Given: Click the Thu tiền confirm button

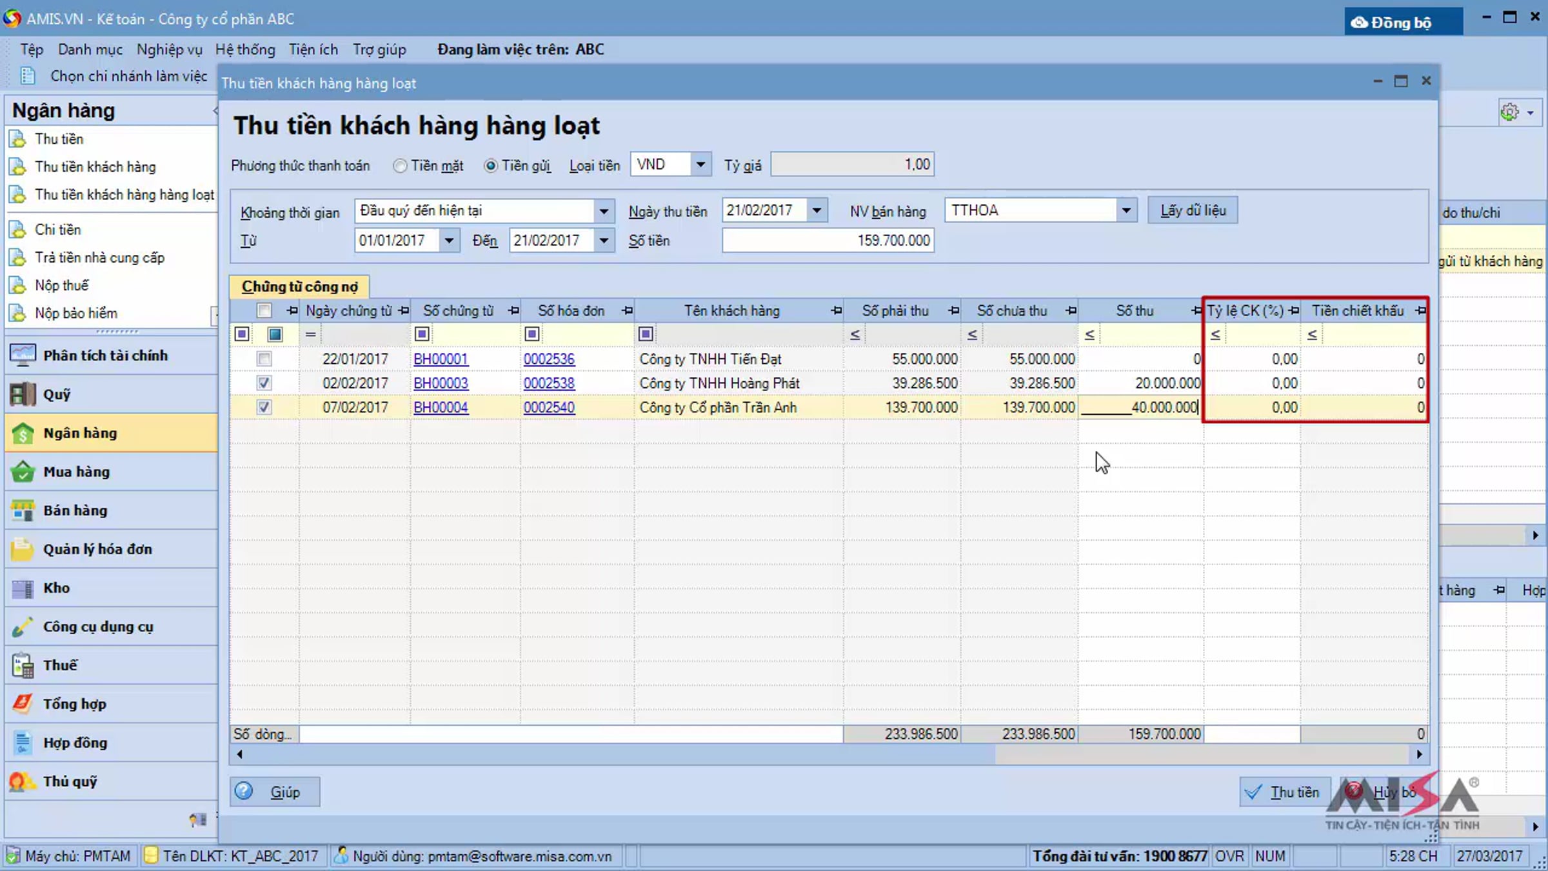Looking at the screenshot, I should coord(1284,792).
